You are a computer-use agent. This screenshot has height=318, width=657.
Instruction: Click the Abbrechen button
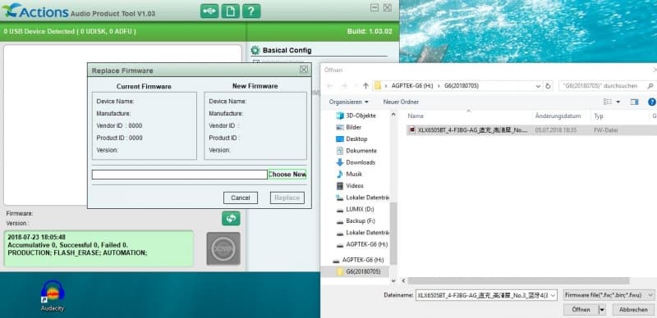tap(633, 310)
